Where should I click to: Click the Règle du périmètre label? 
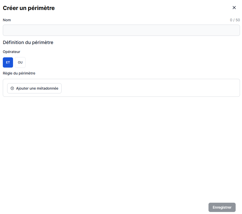[x=19, y=73]
